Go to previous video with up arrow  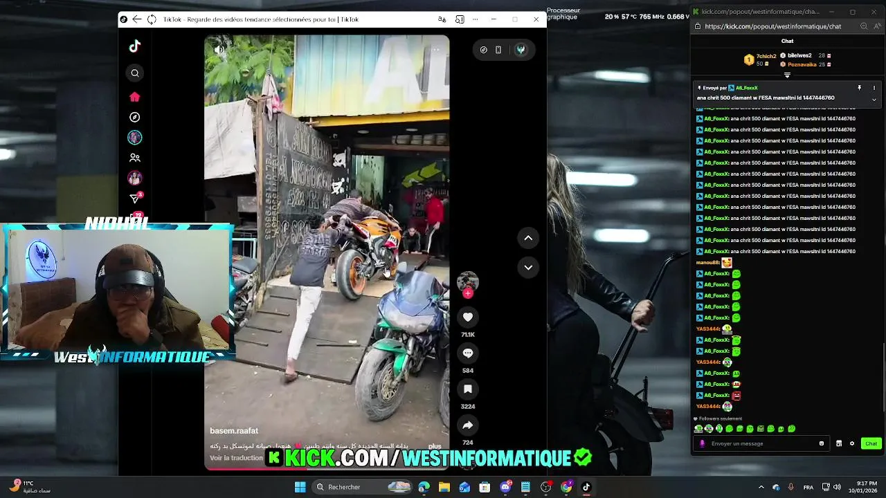[528, 238]
